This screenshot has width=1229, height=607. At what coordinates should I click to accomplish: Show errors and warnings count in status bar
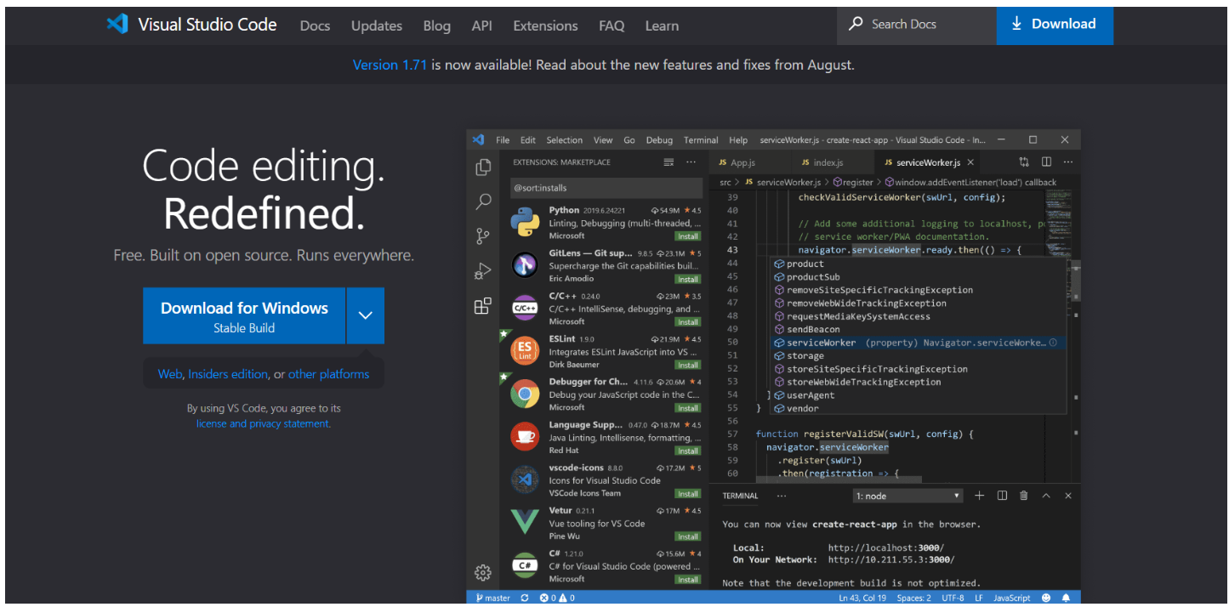tap(557, 598)
